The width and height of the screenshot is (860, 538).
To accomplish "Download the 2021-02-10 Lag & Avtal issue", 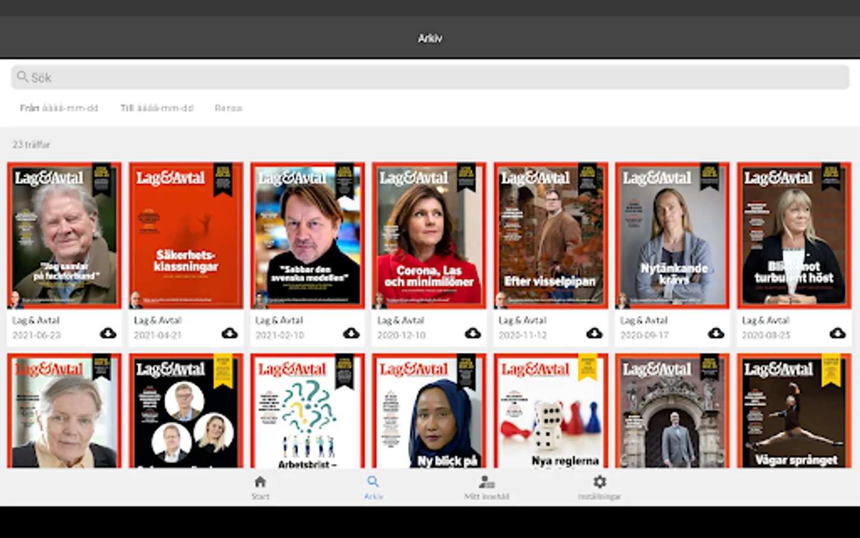I will [351, 333].
